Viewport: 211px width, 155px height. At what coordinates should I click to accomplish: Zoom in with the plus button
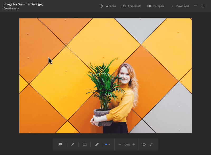pyautogui.click(x=134, y=144)
